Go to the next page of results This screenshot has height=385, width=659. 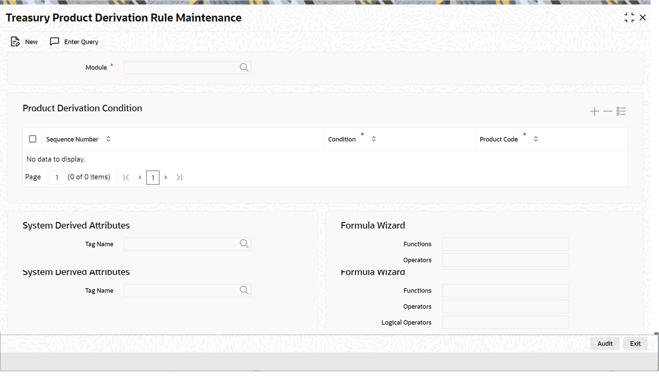[166, 177]
